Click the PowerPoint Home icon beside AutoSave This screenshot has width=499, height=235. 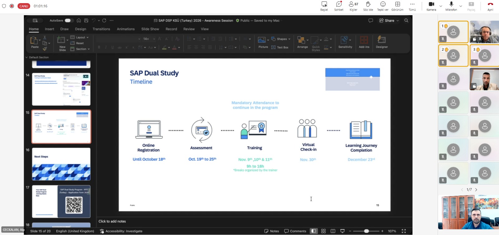pyautogui.click(x=79, y=21)
